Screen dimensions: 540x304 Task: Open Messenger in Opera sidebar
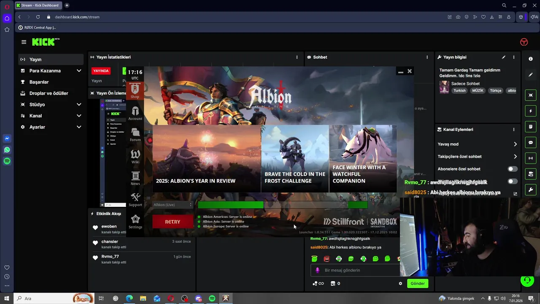tap(7, 138)
